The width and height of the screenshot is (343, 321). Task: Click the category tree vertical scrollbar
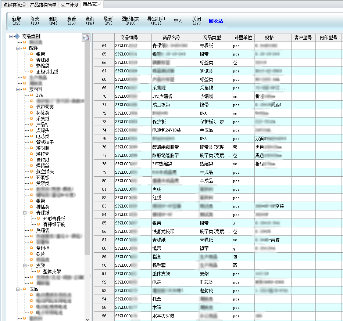87,147
